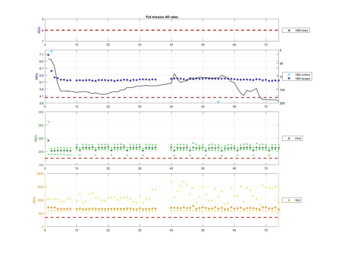Click the purple "AD/s" y-axis label
This screenshot has width=346, height=255.
coord(40,30)
